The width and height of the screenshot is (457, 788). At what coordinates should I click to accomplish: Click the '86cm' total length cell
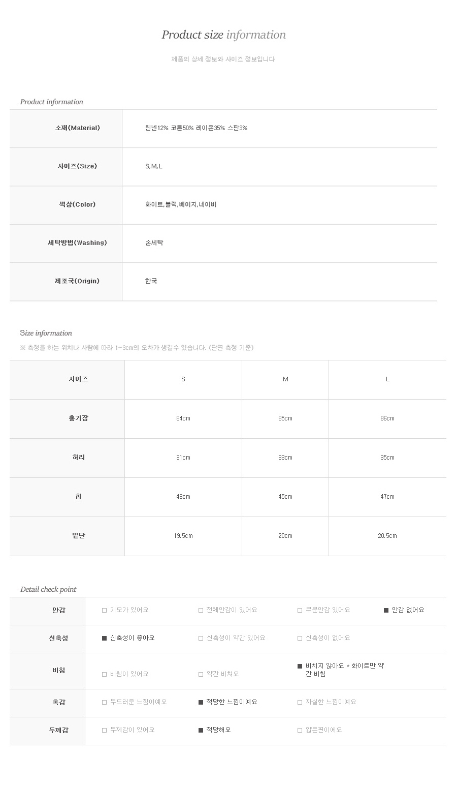(387, 418)
